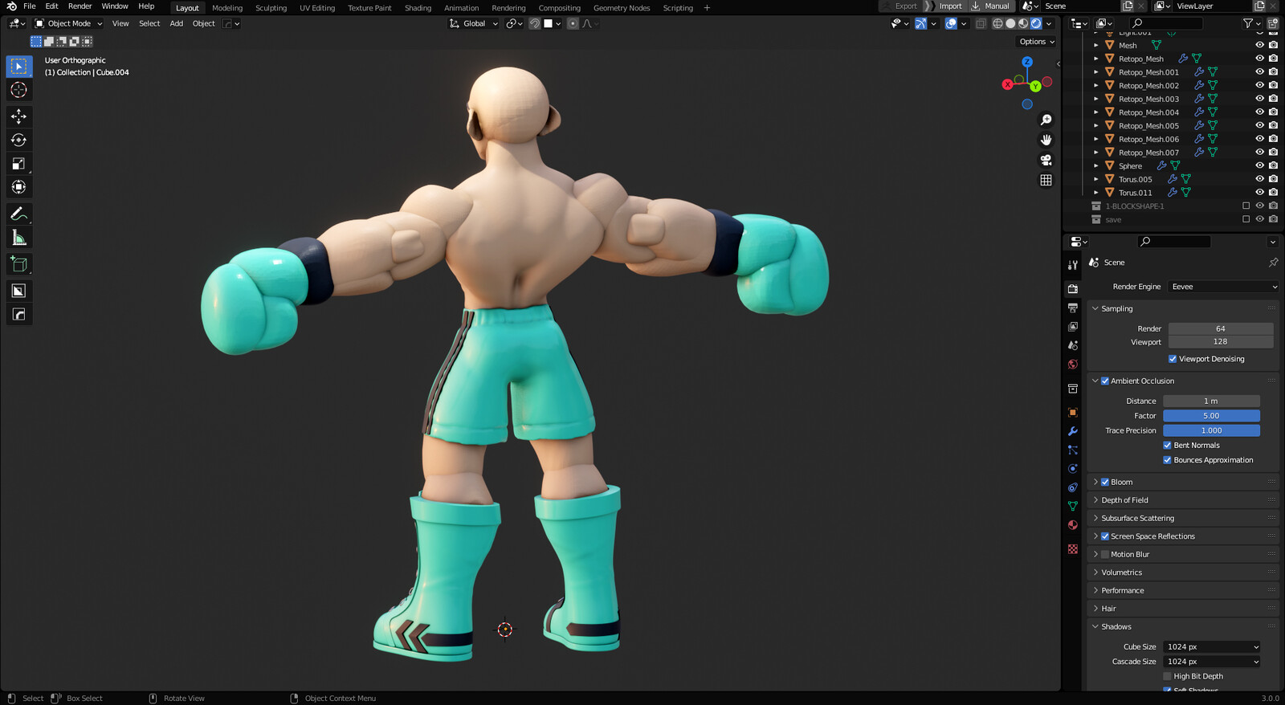1285x705 pixels.
Task: Open the Render Engine dropdown
Action: click(1223, 287)
